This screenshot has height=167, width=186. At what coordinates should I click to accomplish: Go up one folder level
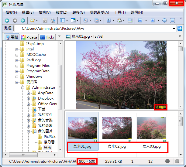[x=23, y=21]
